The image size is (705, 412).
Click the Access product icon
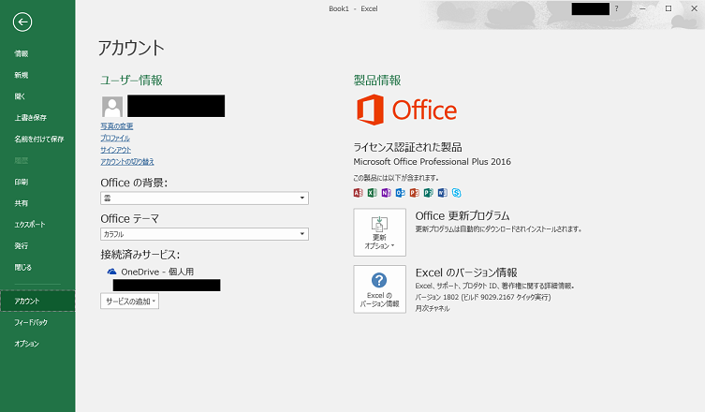(x=358, y=193)
